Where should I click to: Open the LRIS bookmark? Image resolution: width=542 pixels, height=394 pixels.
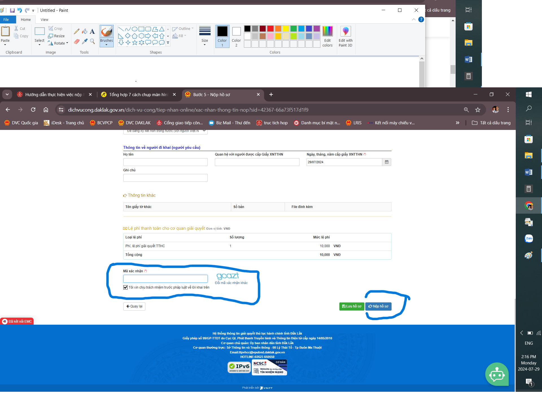pos(354,123)
